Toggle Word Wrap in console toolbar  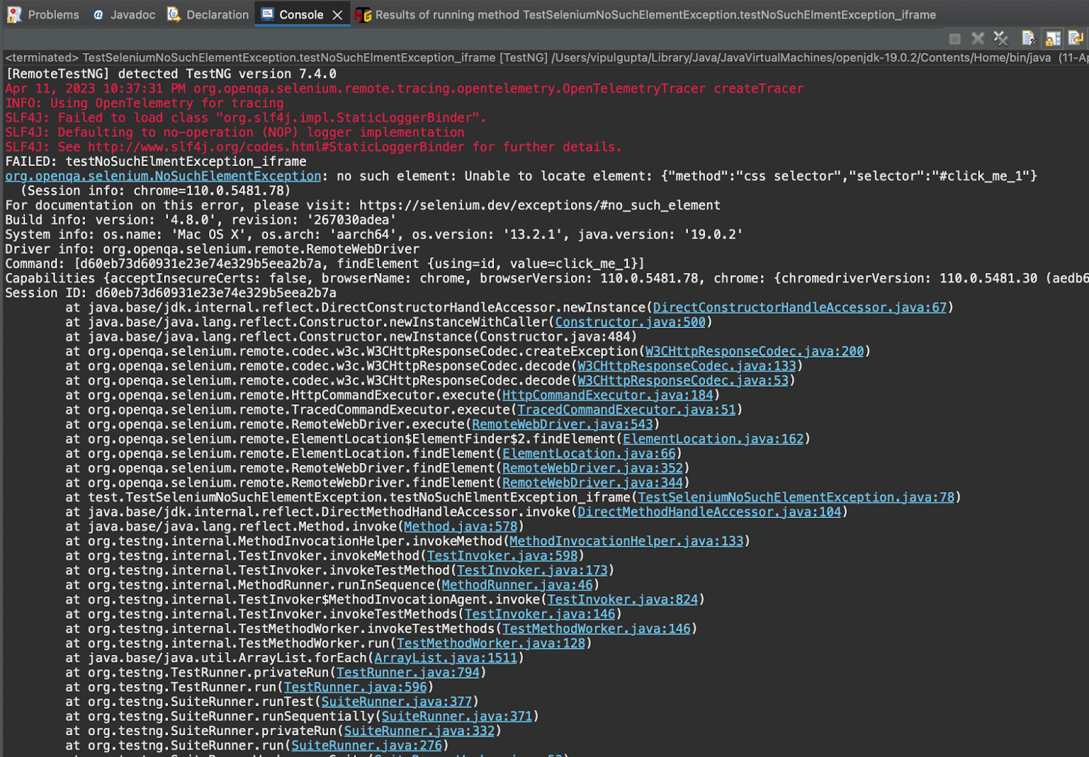(1075, 39)
